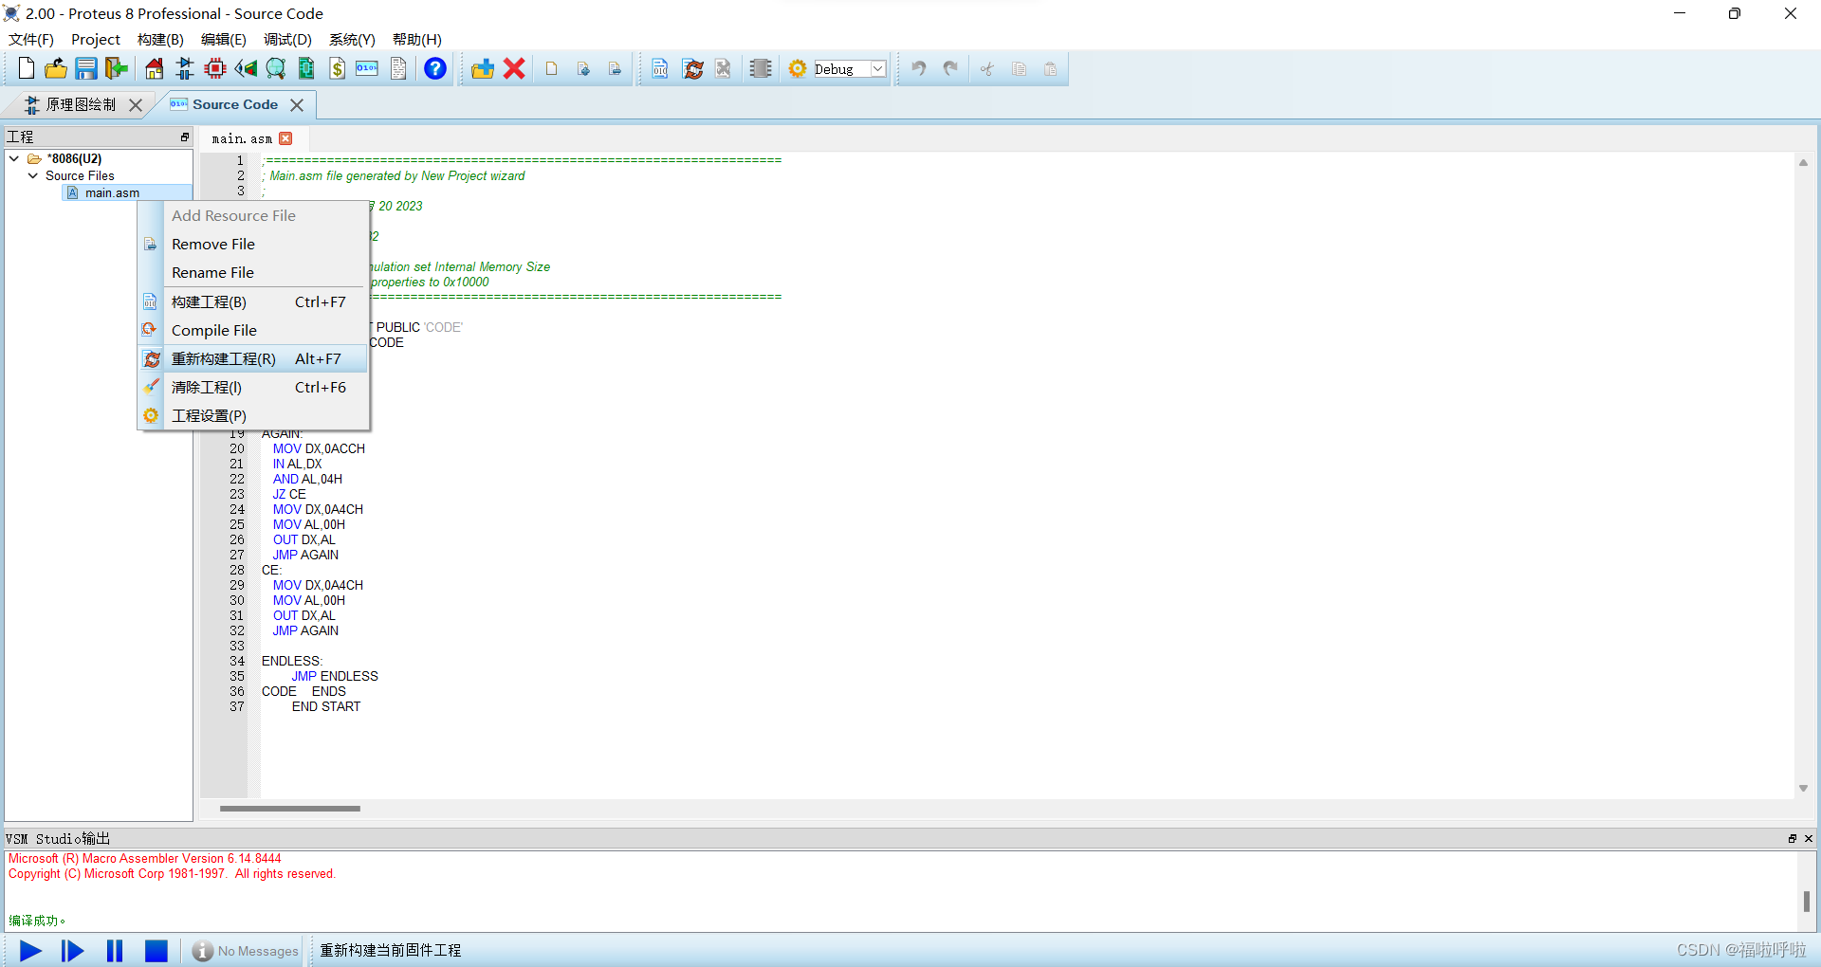Image resolution: width=1821 pixels, height=967 pixels.
Task: Open the 构建(B) menu
Action: click(160, 39)
